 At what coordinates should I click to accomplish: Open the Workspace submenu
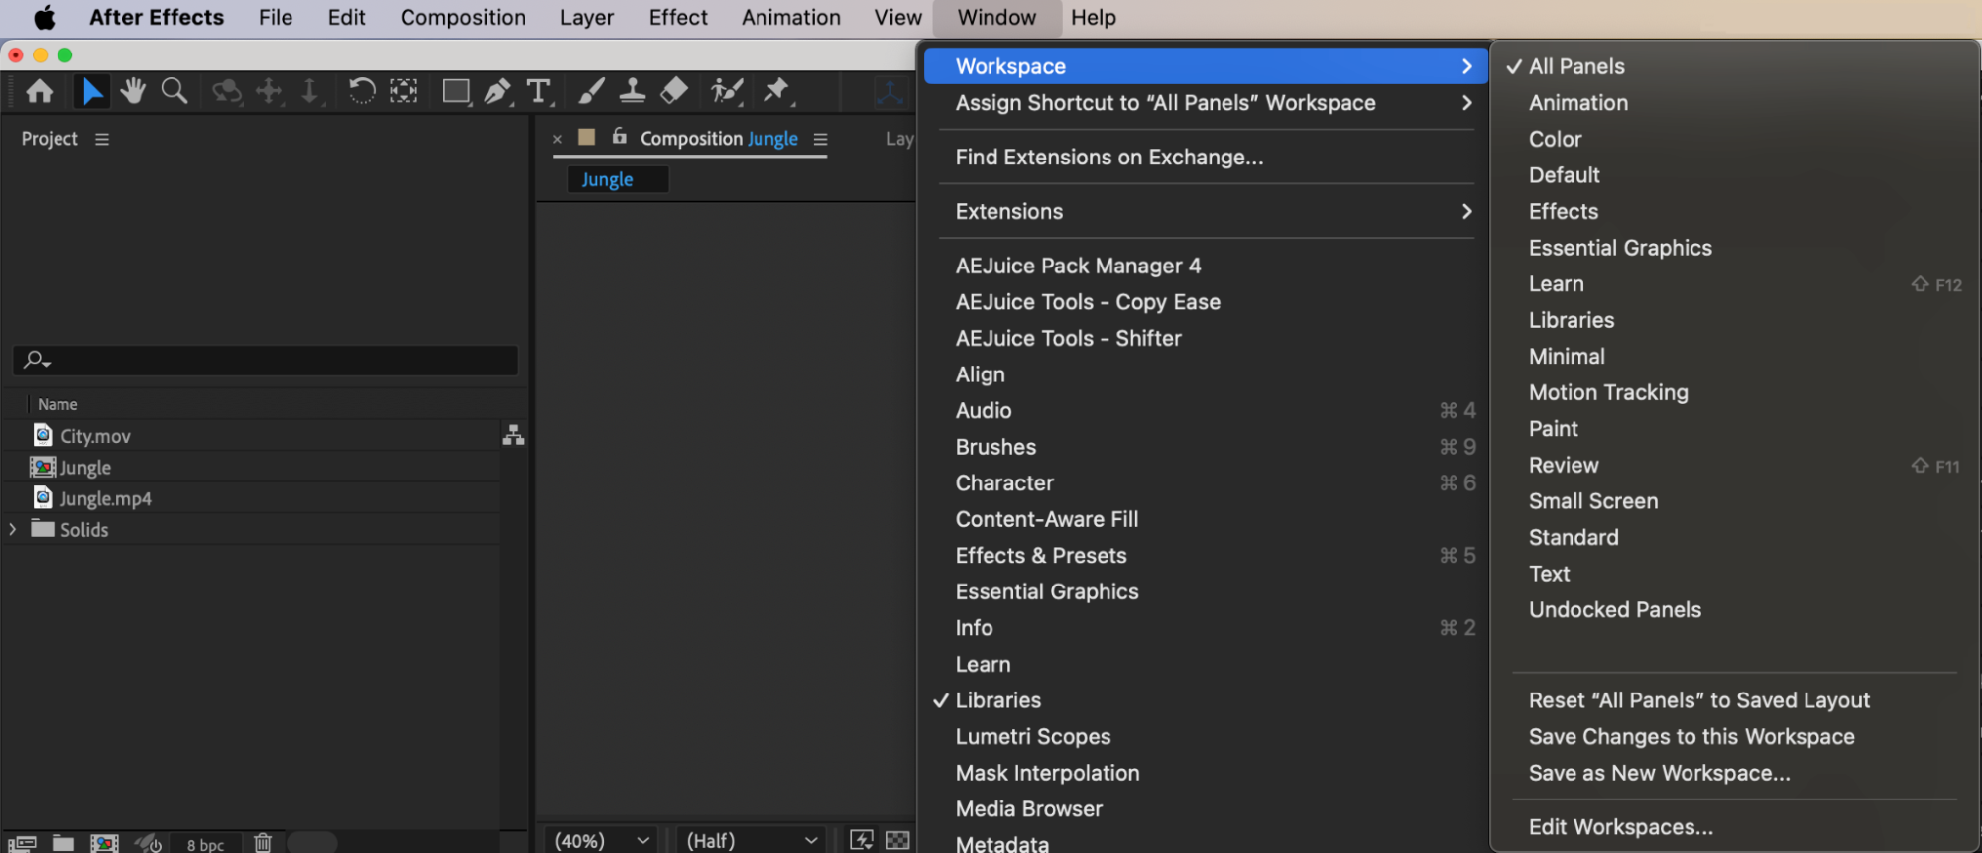pyautogui.click(x=1206, y=66)
